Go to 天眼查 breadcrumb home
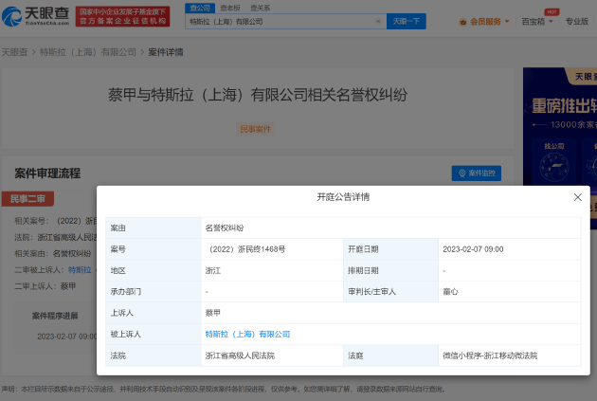 [14, 52]
